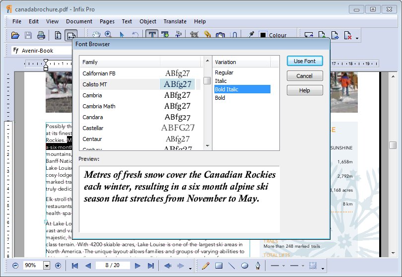Click the Open file folder icon
This screenshot has height=277, width=402.
(x=15, y=35)
